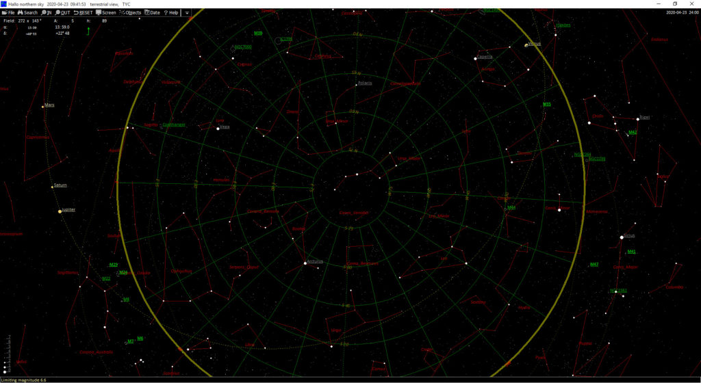Screen dimensions: 701x383
Task: Expand the toolbar overflow dropdown arrow
Action: tap(187, 13)
